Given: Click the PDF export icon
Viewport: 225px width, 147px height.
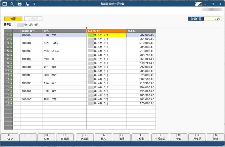Looking at the screenshot, I should coord(27,4).
